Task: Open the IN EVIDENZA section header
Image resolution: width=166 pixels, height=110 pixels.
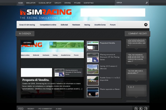Action: [x=25, y=34]
